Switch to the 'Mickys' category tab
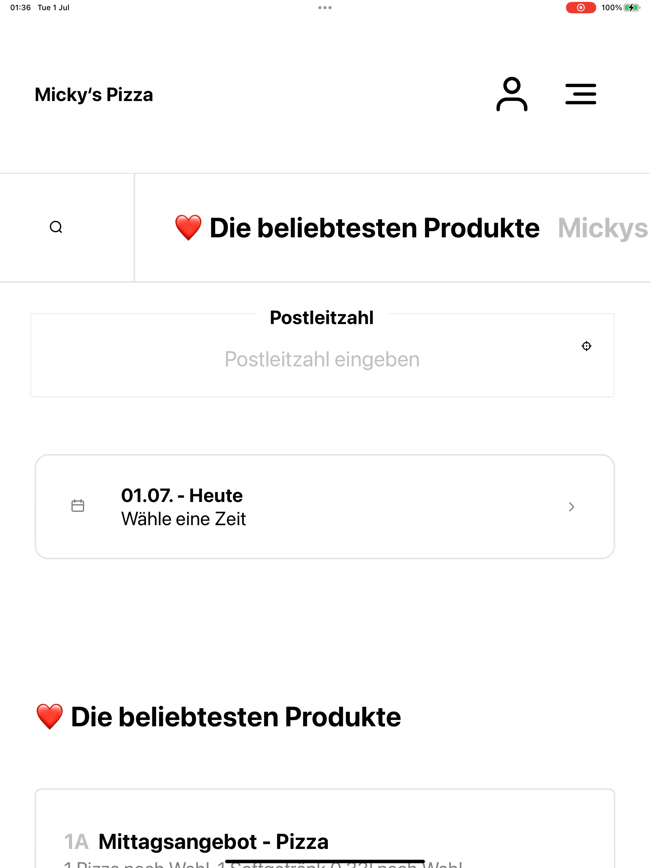Screen dimensions: 650x868 603,228
